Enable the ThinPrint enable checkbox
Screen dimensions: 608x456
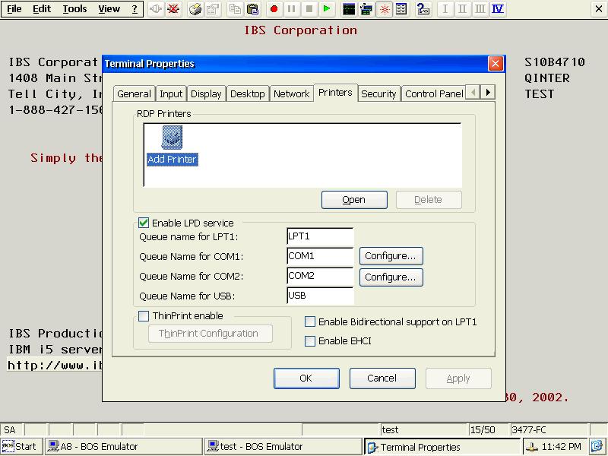coord(144,316)
